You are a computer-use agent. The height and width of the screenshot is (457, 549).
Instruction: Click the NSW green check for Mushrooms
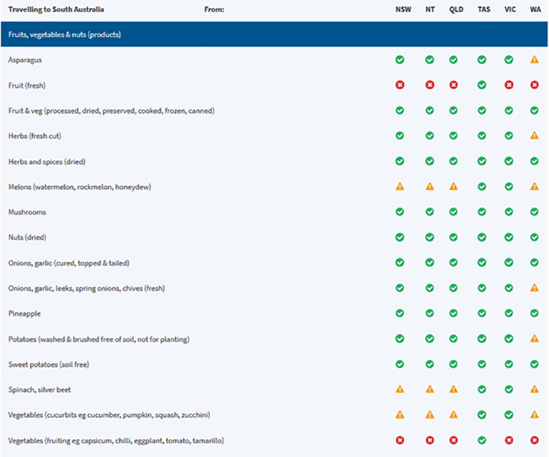[400, 212]
